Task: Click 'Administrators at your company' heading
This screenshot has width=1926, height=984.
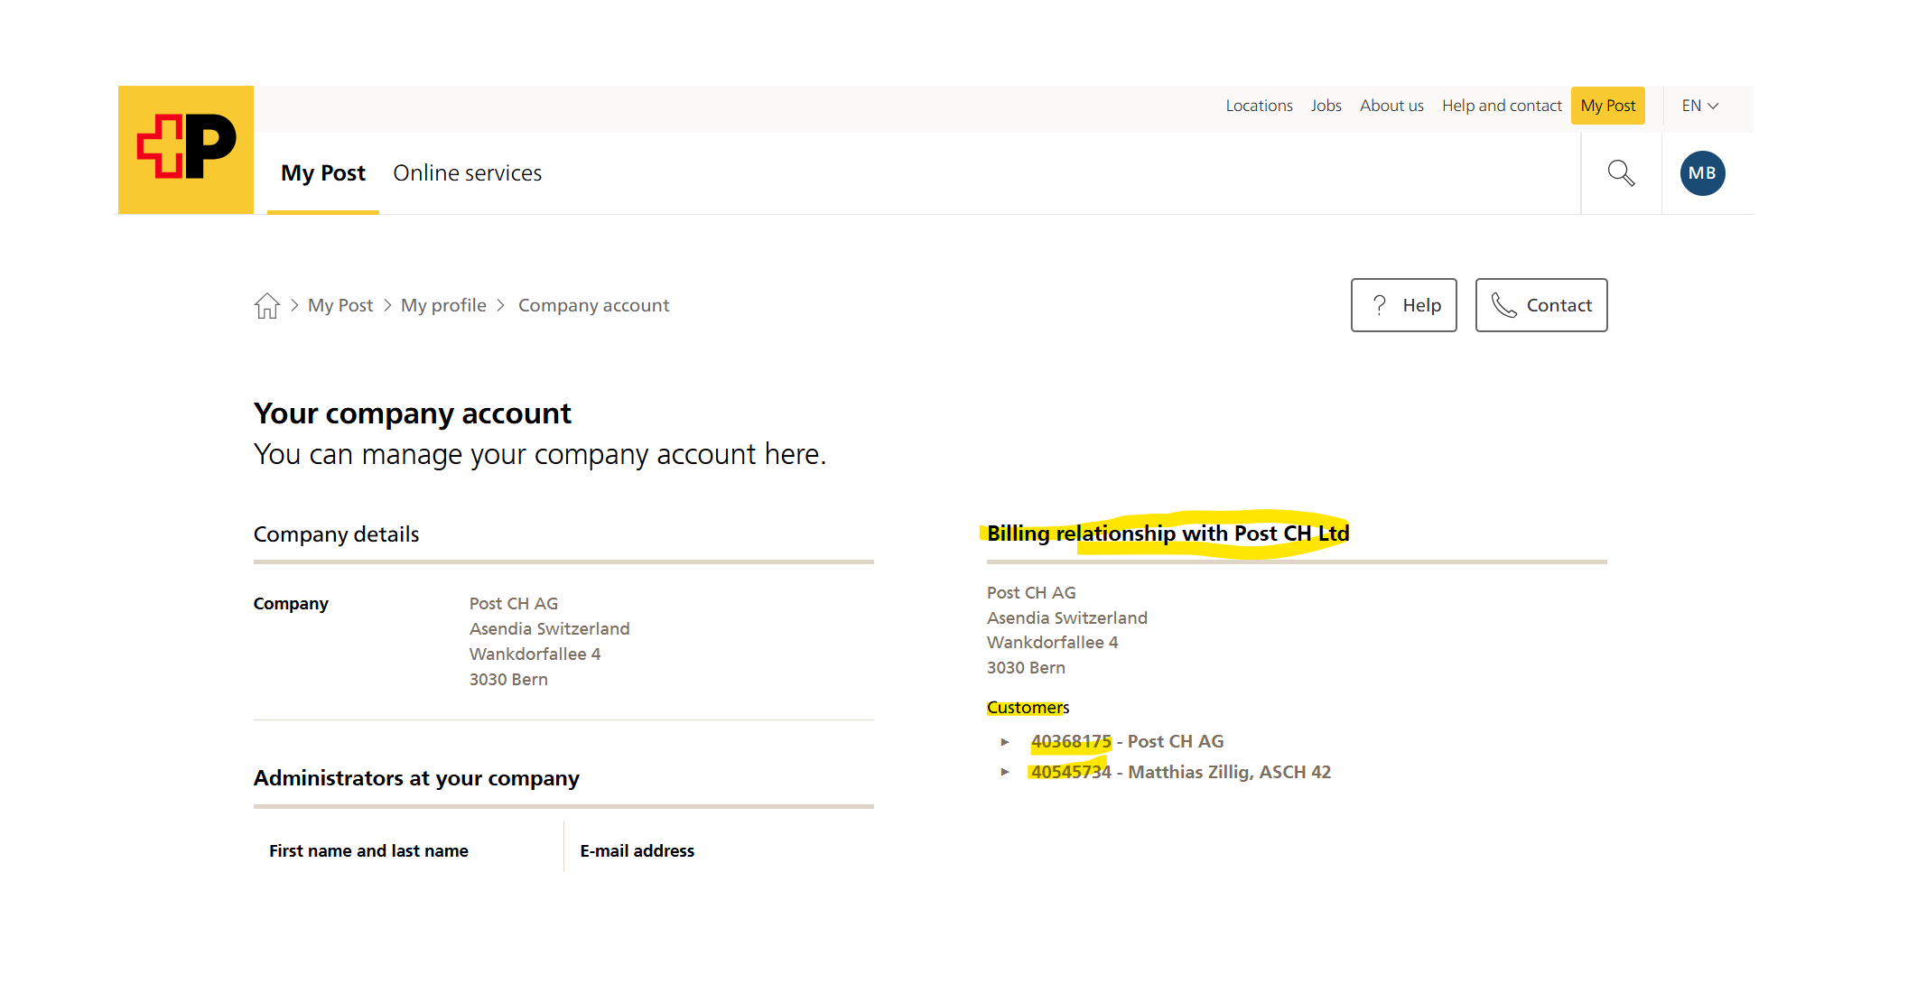Action: (416, 778)
